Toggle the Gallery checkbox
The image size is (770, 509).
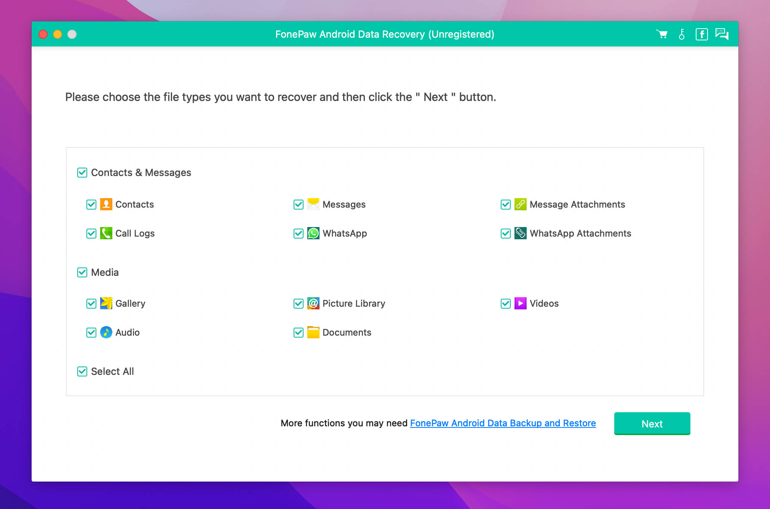coord(91,304)
